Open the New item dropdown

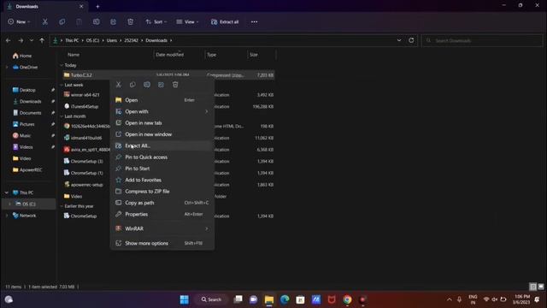tap(19, 21)
